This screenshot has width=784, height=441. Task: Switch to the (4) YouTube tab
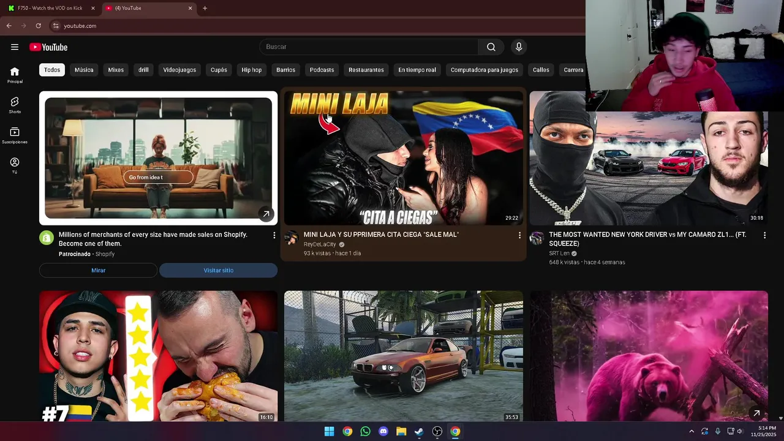(149, 8)
